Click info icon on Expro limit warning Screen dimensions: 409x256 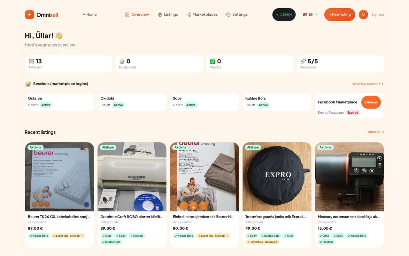(x=277, y=242)
